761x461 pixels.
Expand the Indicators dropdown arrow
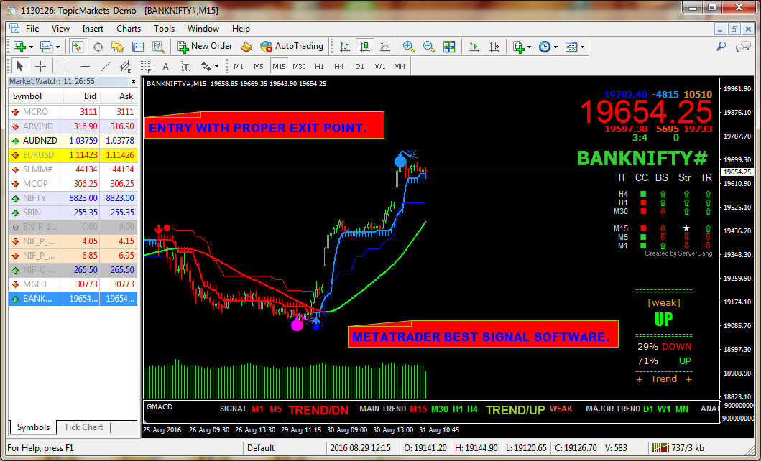[x=529, y=47]
